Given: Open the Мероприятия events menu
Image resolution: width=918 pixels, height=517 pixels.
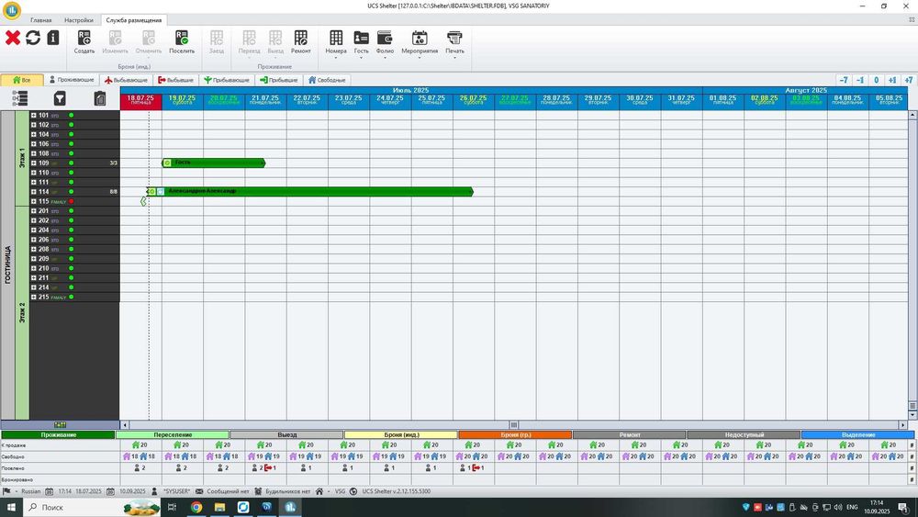Looking at the screenshot, I should coord(420,43).
